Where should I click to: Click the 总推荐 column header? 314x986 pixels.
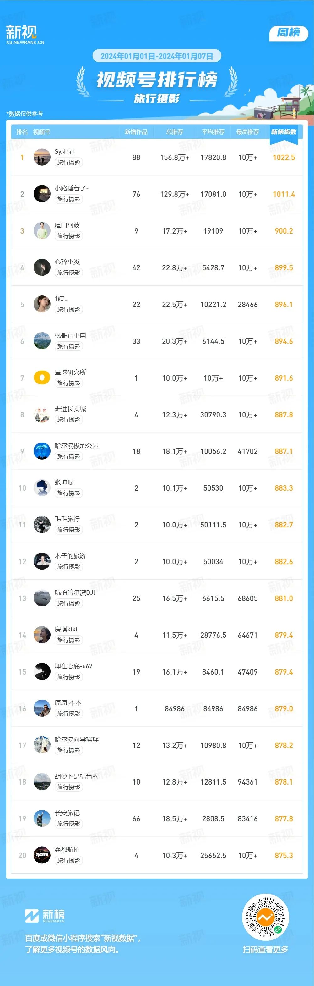(174, 132)
